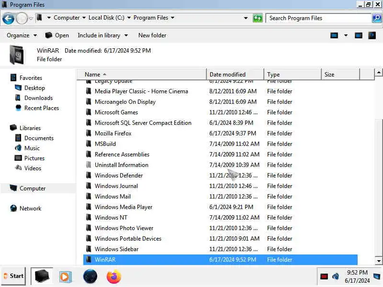Expand the Local Disk (C:) breadcrumb arrow
Screen dimensions: 383x287
(x=129, y=18)
